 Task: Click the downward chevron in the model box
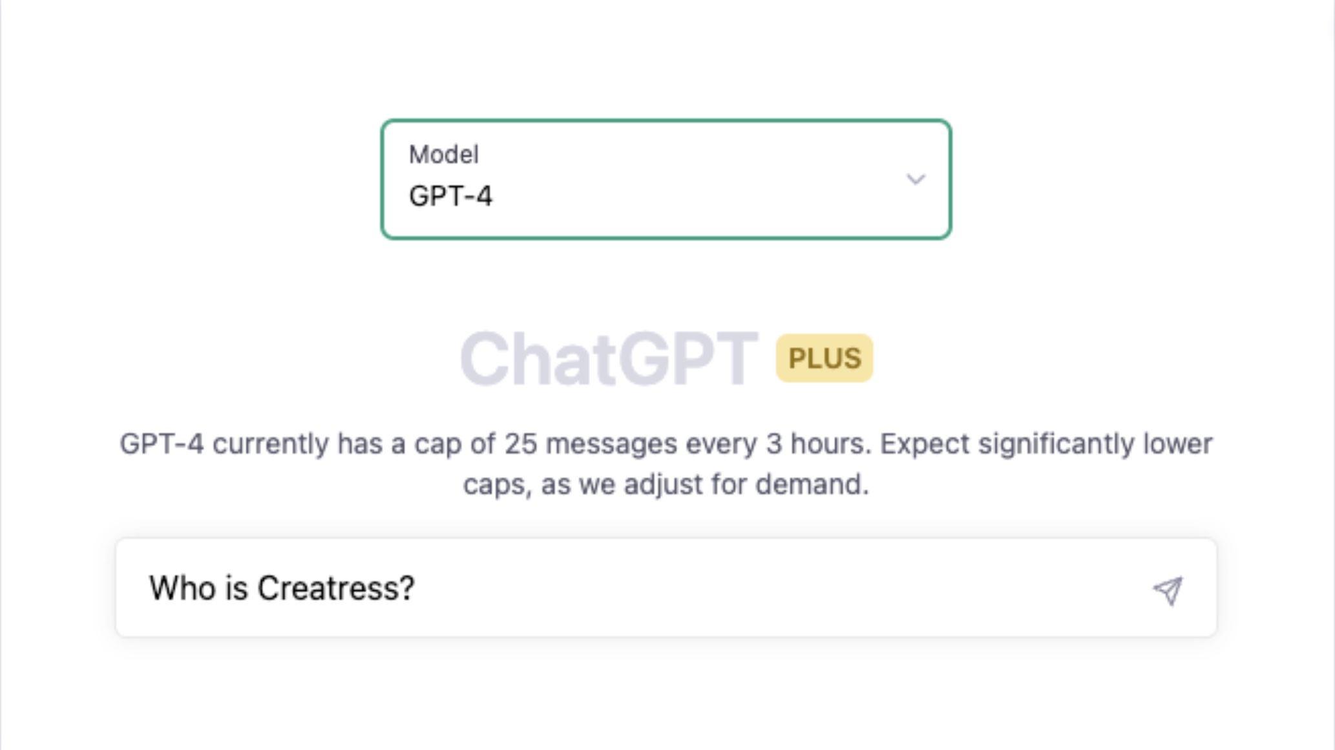[x=915, y=179]
